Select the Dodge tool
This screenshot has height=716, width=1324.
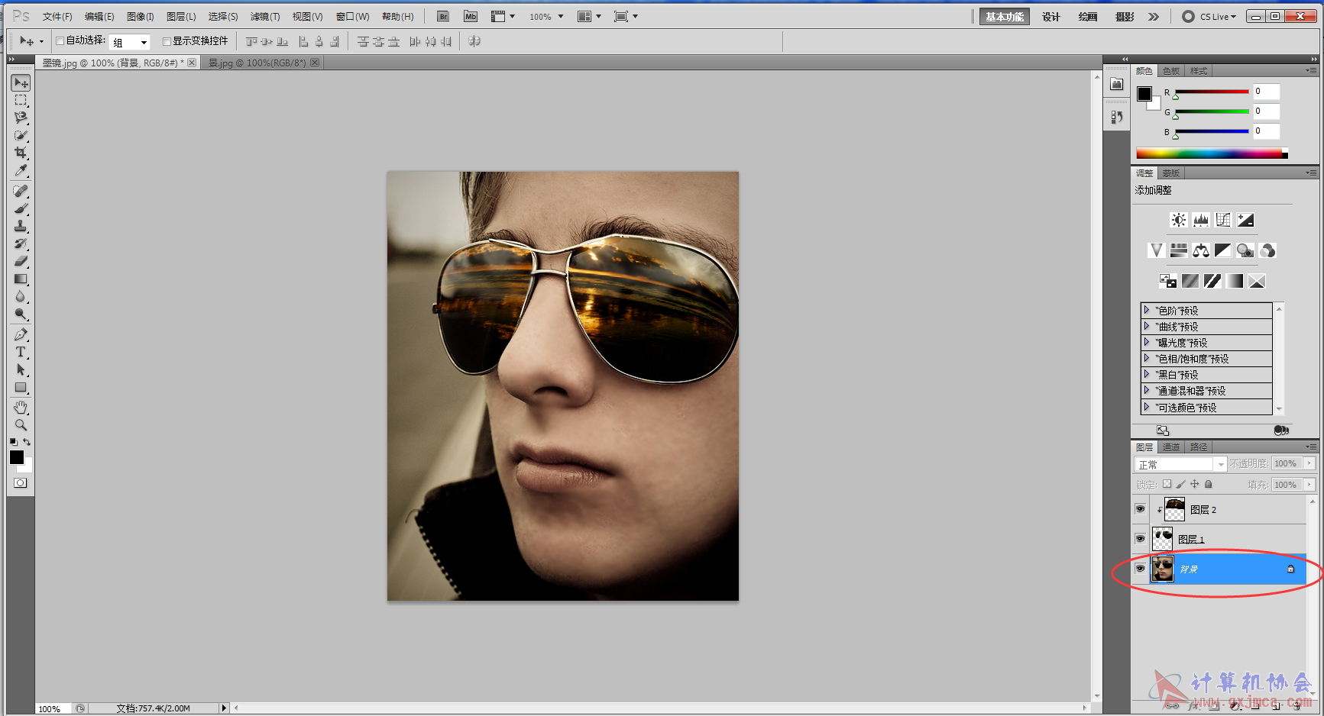coord(21,314)
